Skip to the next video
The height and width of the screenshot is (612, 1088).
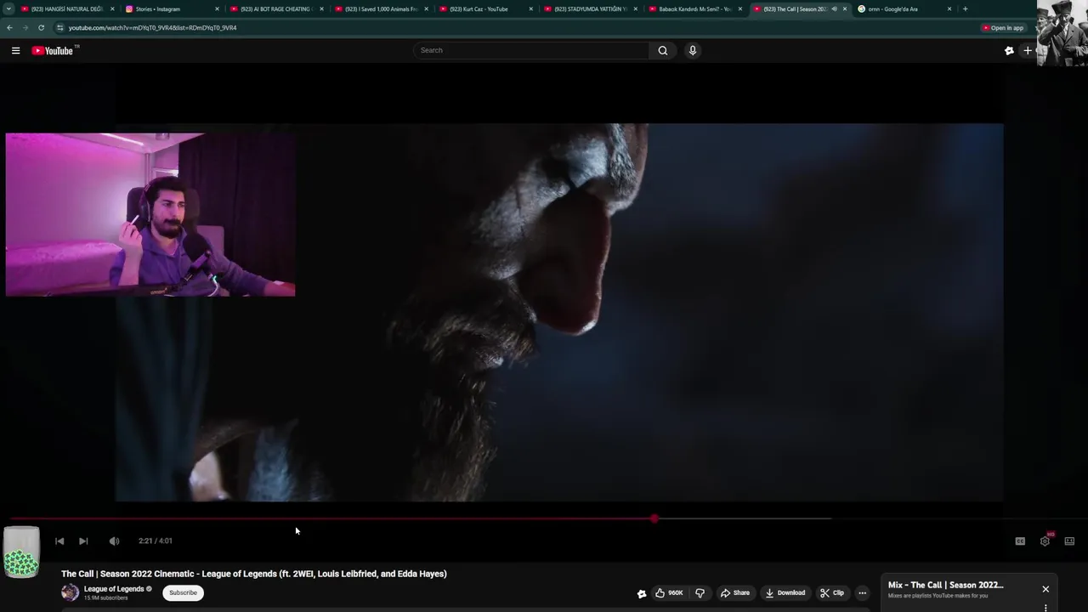83,541
